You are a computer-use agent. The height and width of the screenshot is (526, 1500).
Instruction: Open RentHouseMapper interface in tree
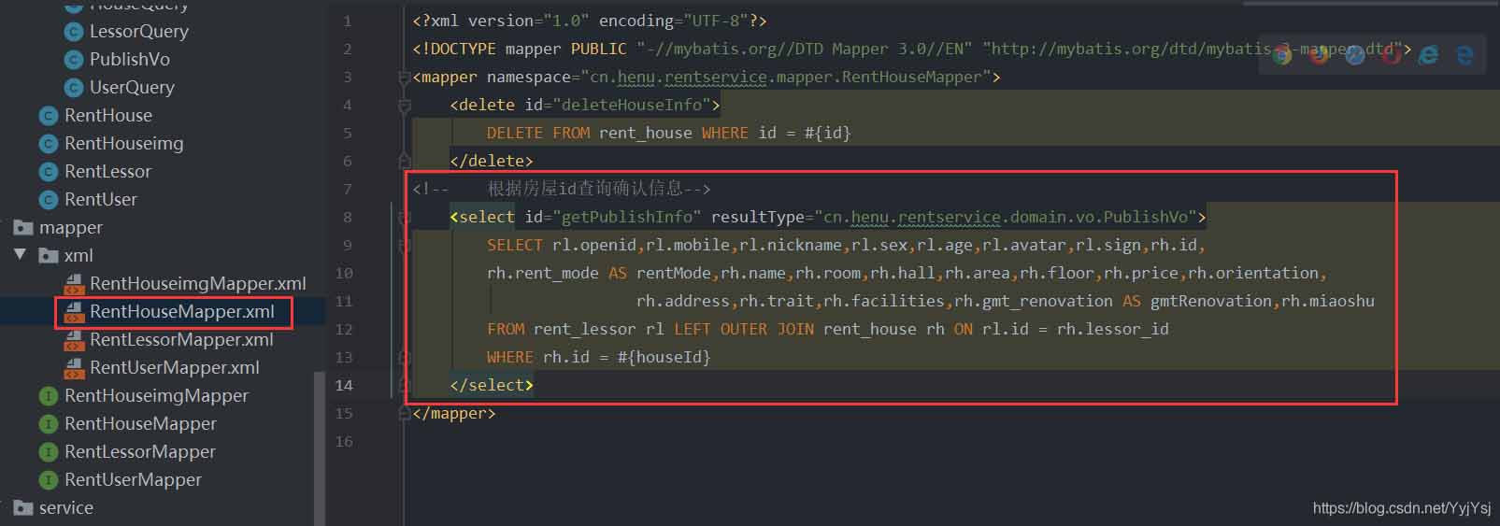[x=140, y=424]
